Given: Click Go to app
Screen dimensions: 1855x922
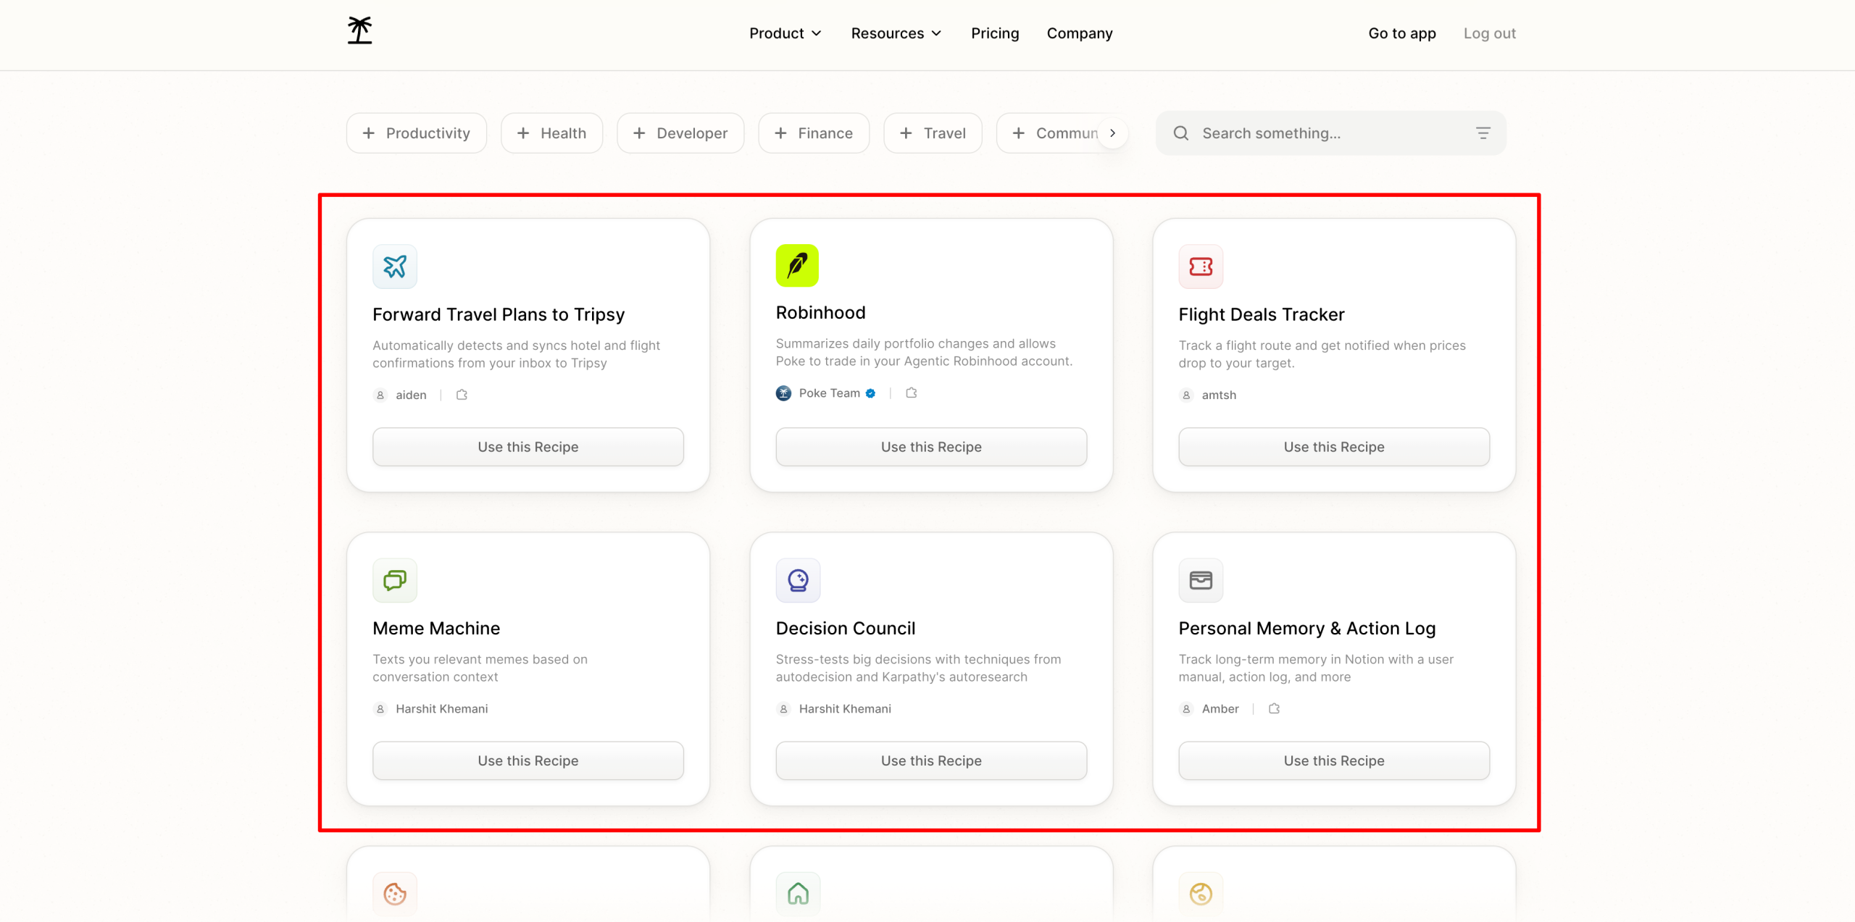Looking at the screenshot, I should pos(1402,33).
